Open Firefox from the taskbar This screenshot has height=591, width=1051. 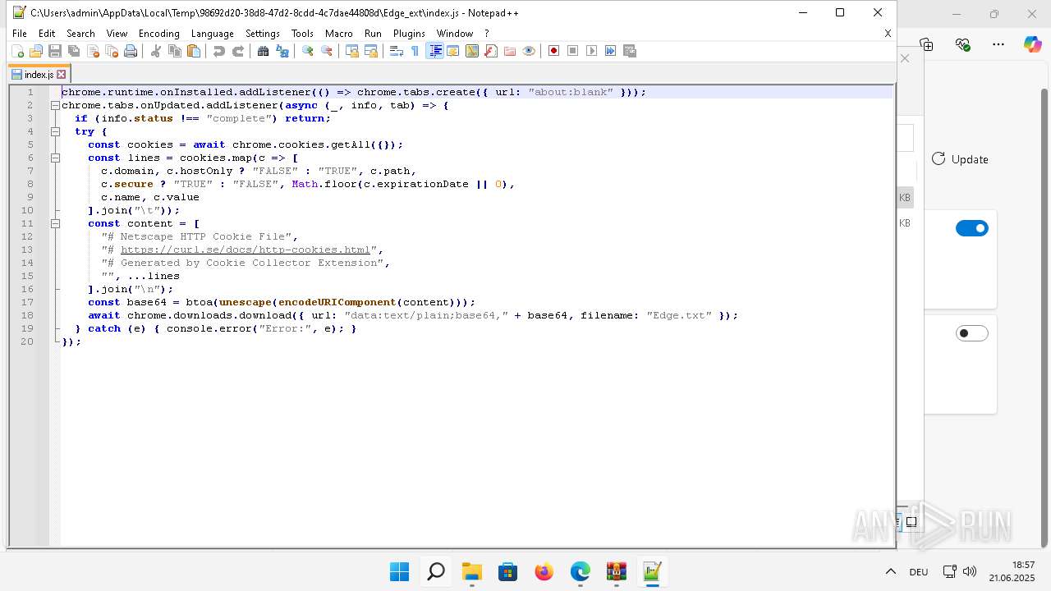tap(544, 571)
